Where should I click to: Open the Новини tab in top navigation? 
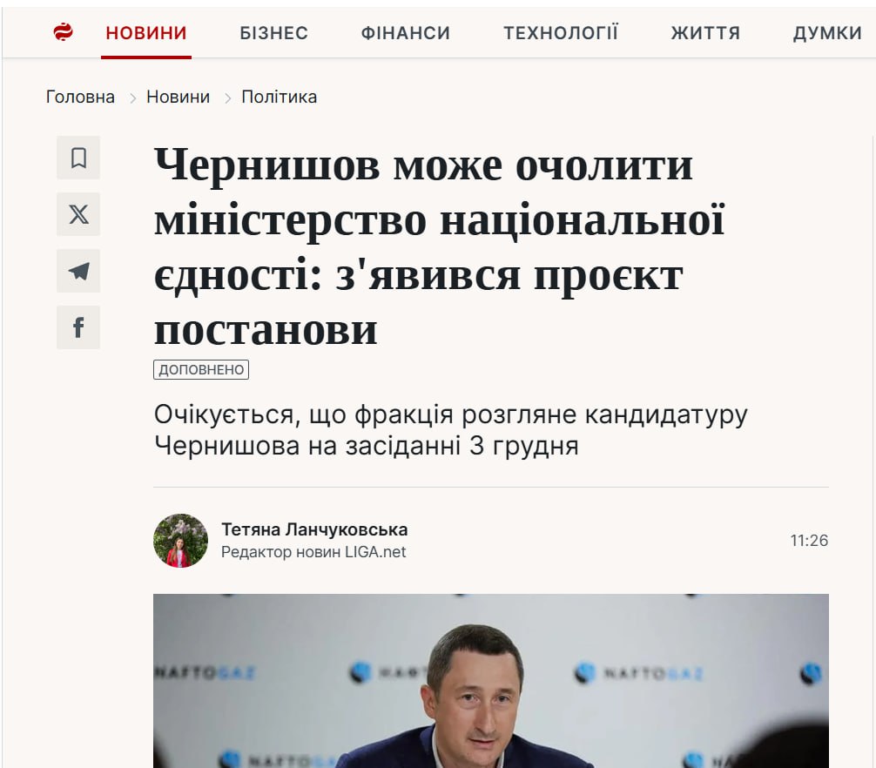(146, 33)
